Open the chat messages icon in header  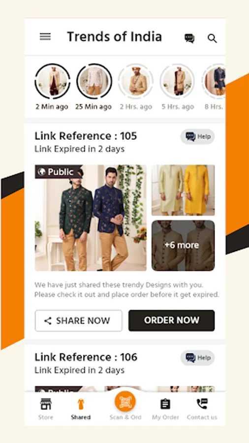[189, 38]
